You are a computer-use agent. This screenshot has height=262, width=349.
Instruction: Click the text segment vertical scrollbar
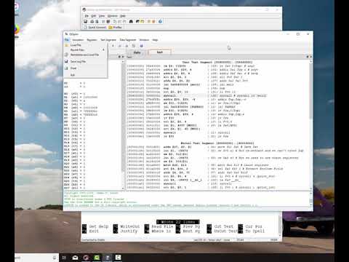(x=310, y=124)
